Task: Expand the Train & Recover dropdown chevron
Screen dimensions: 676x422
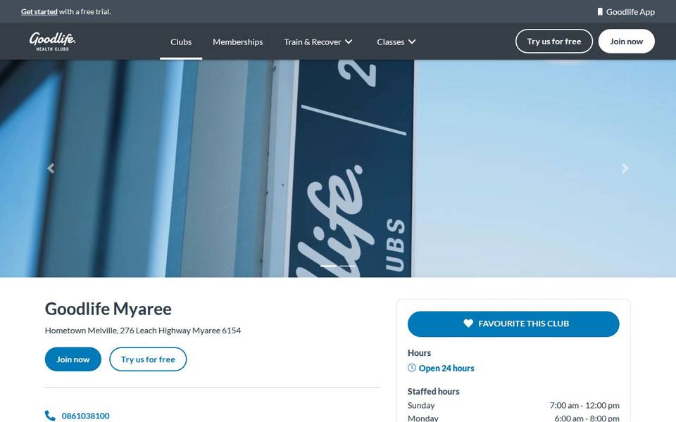Action: pos(349,41)
